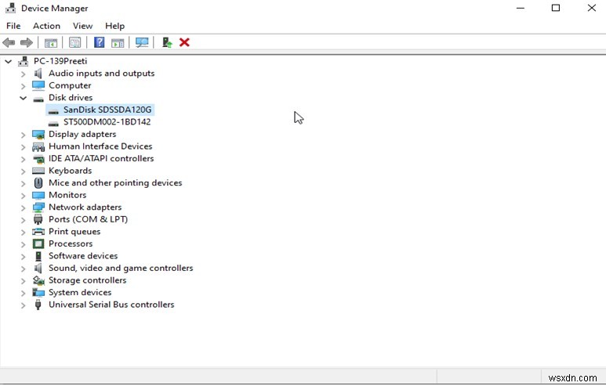Select the Print queues label
The height and width of the screenshot is (386, 606).
point(74,232)
